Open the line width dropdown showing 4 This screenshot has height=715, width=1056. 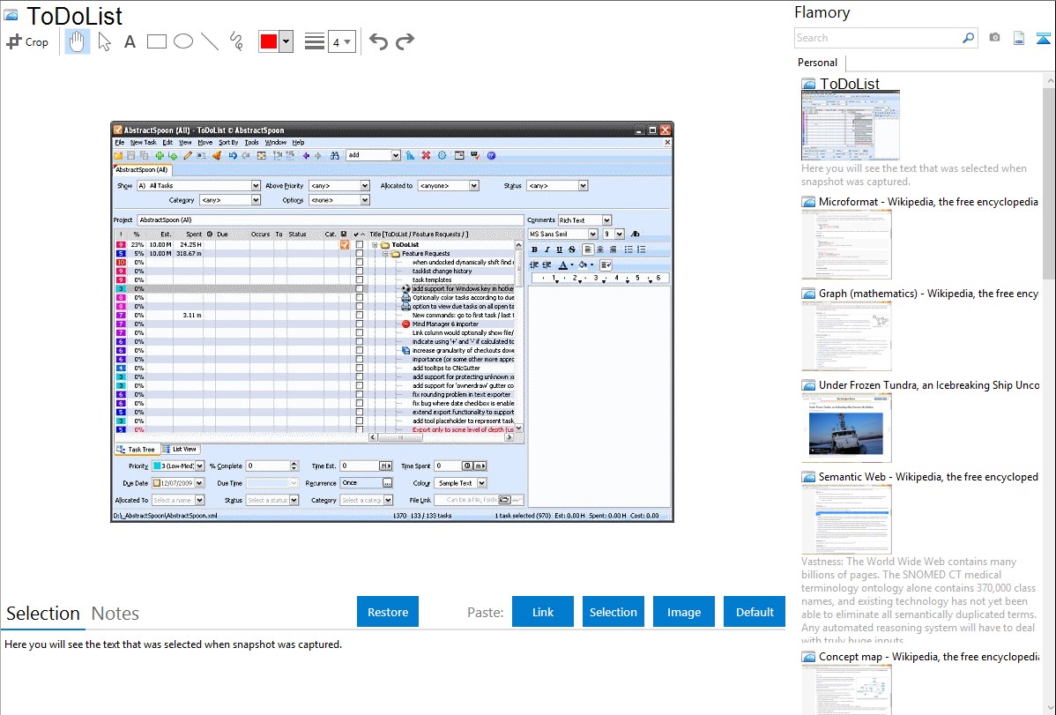(341, 41)
